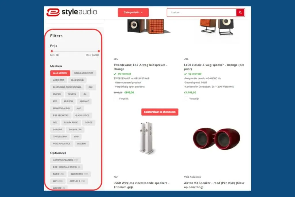Toggle the Actieve Speakers option filter
Viewport: 295px width, 197px height.
(x=65, y=160)
